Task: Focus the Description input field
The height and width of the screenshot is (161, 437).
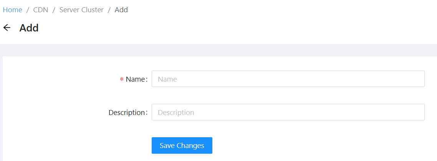Action: pos(288,112)
